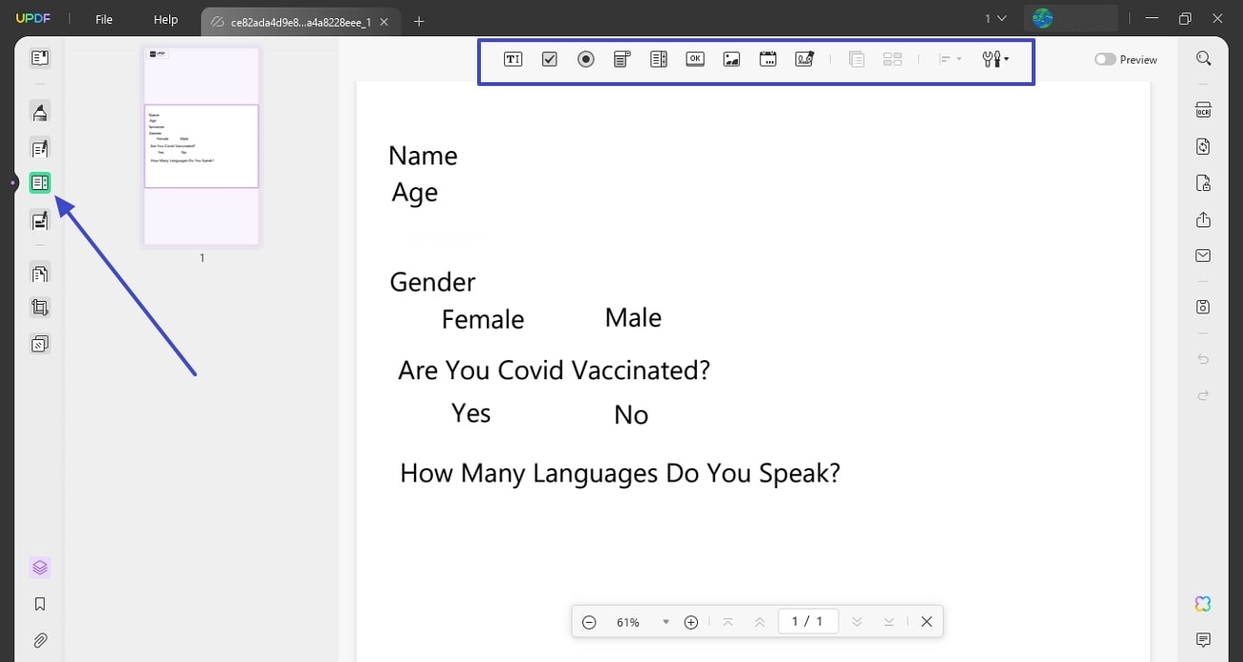
Task: Open the search panel
Action: [1203, 58]
